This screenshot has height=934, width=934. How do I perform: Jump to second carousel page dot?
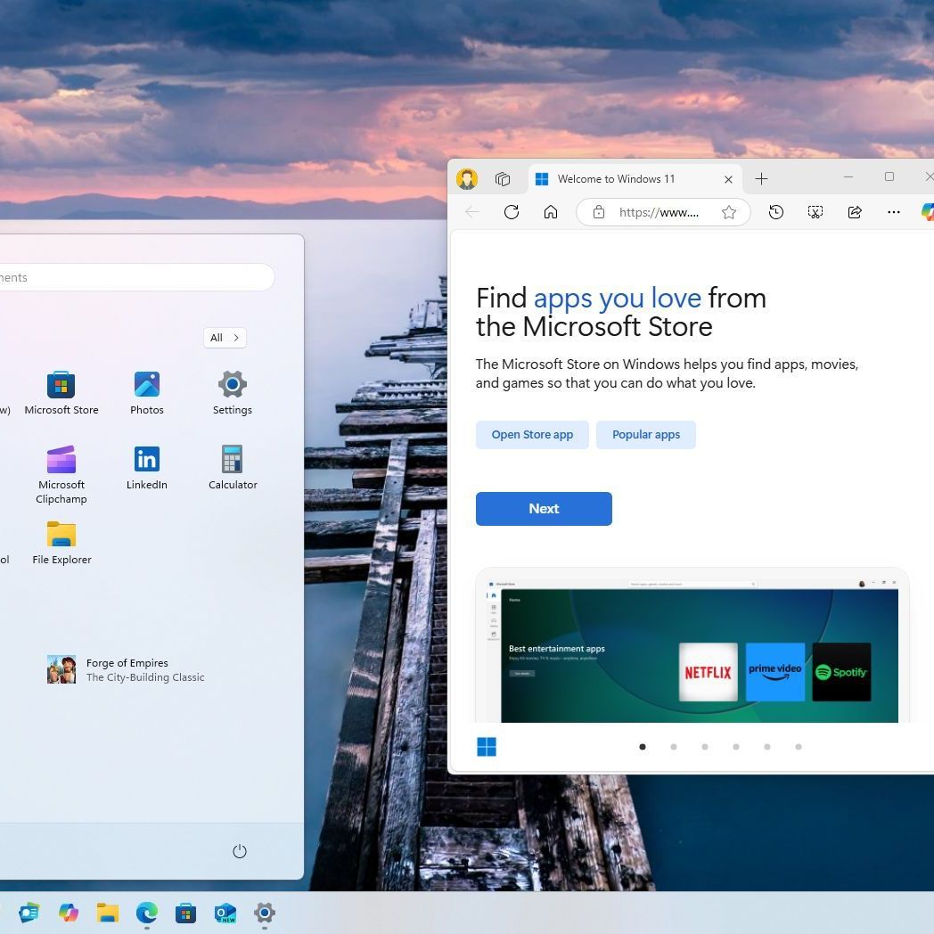tap(674, 746)
